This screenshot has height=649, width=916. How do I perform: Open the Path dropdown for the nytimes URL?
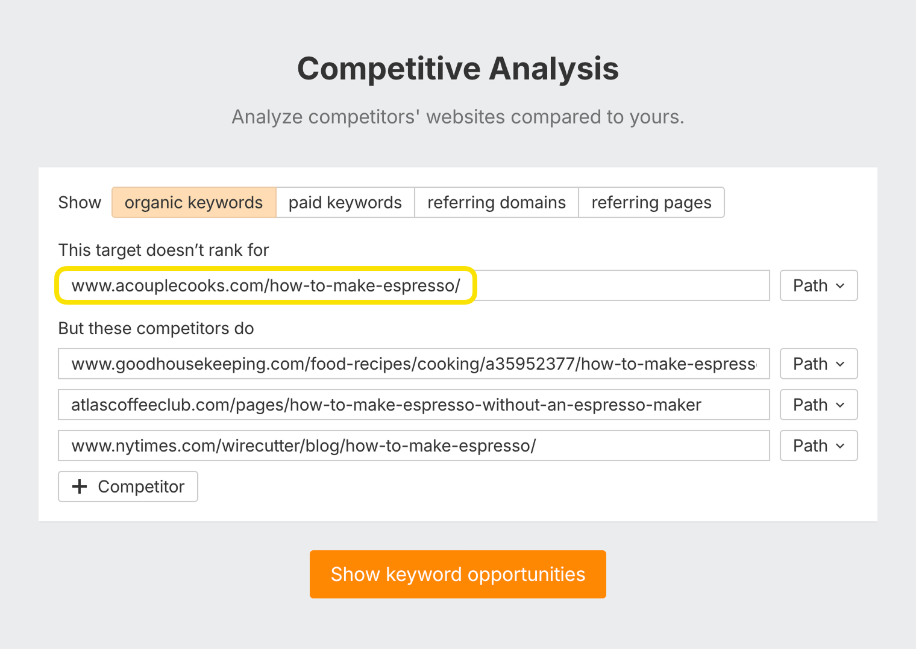point(818,446)
